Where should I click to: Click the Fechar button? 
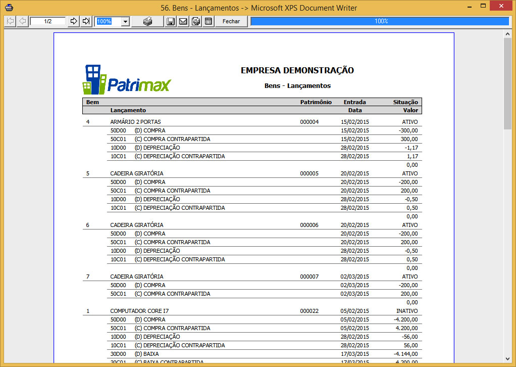(231, 21)
